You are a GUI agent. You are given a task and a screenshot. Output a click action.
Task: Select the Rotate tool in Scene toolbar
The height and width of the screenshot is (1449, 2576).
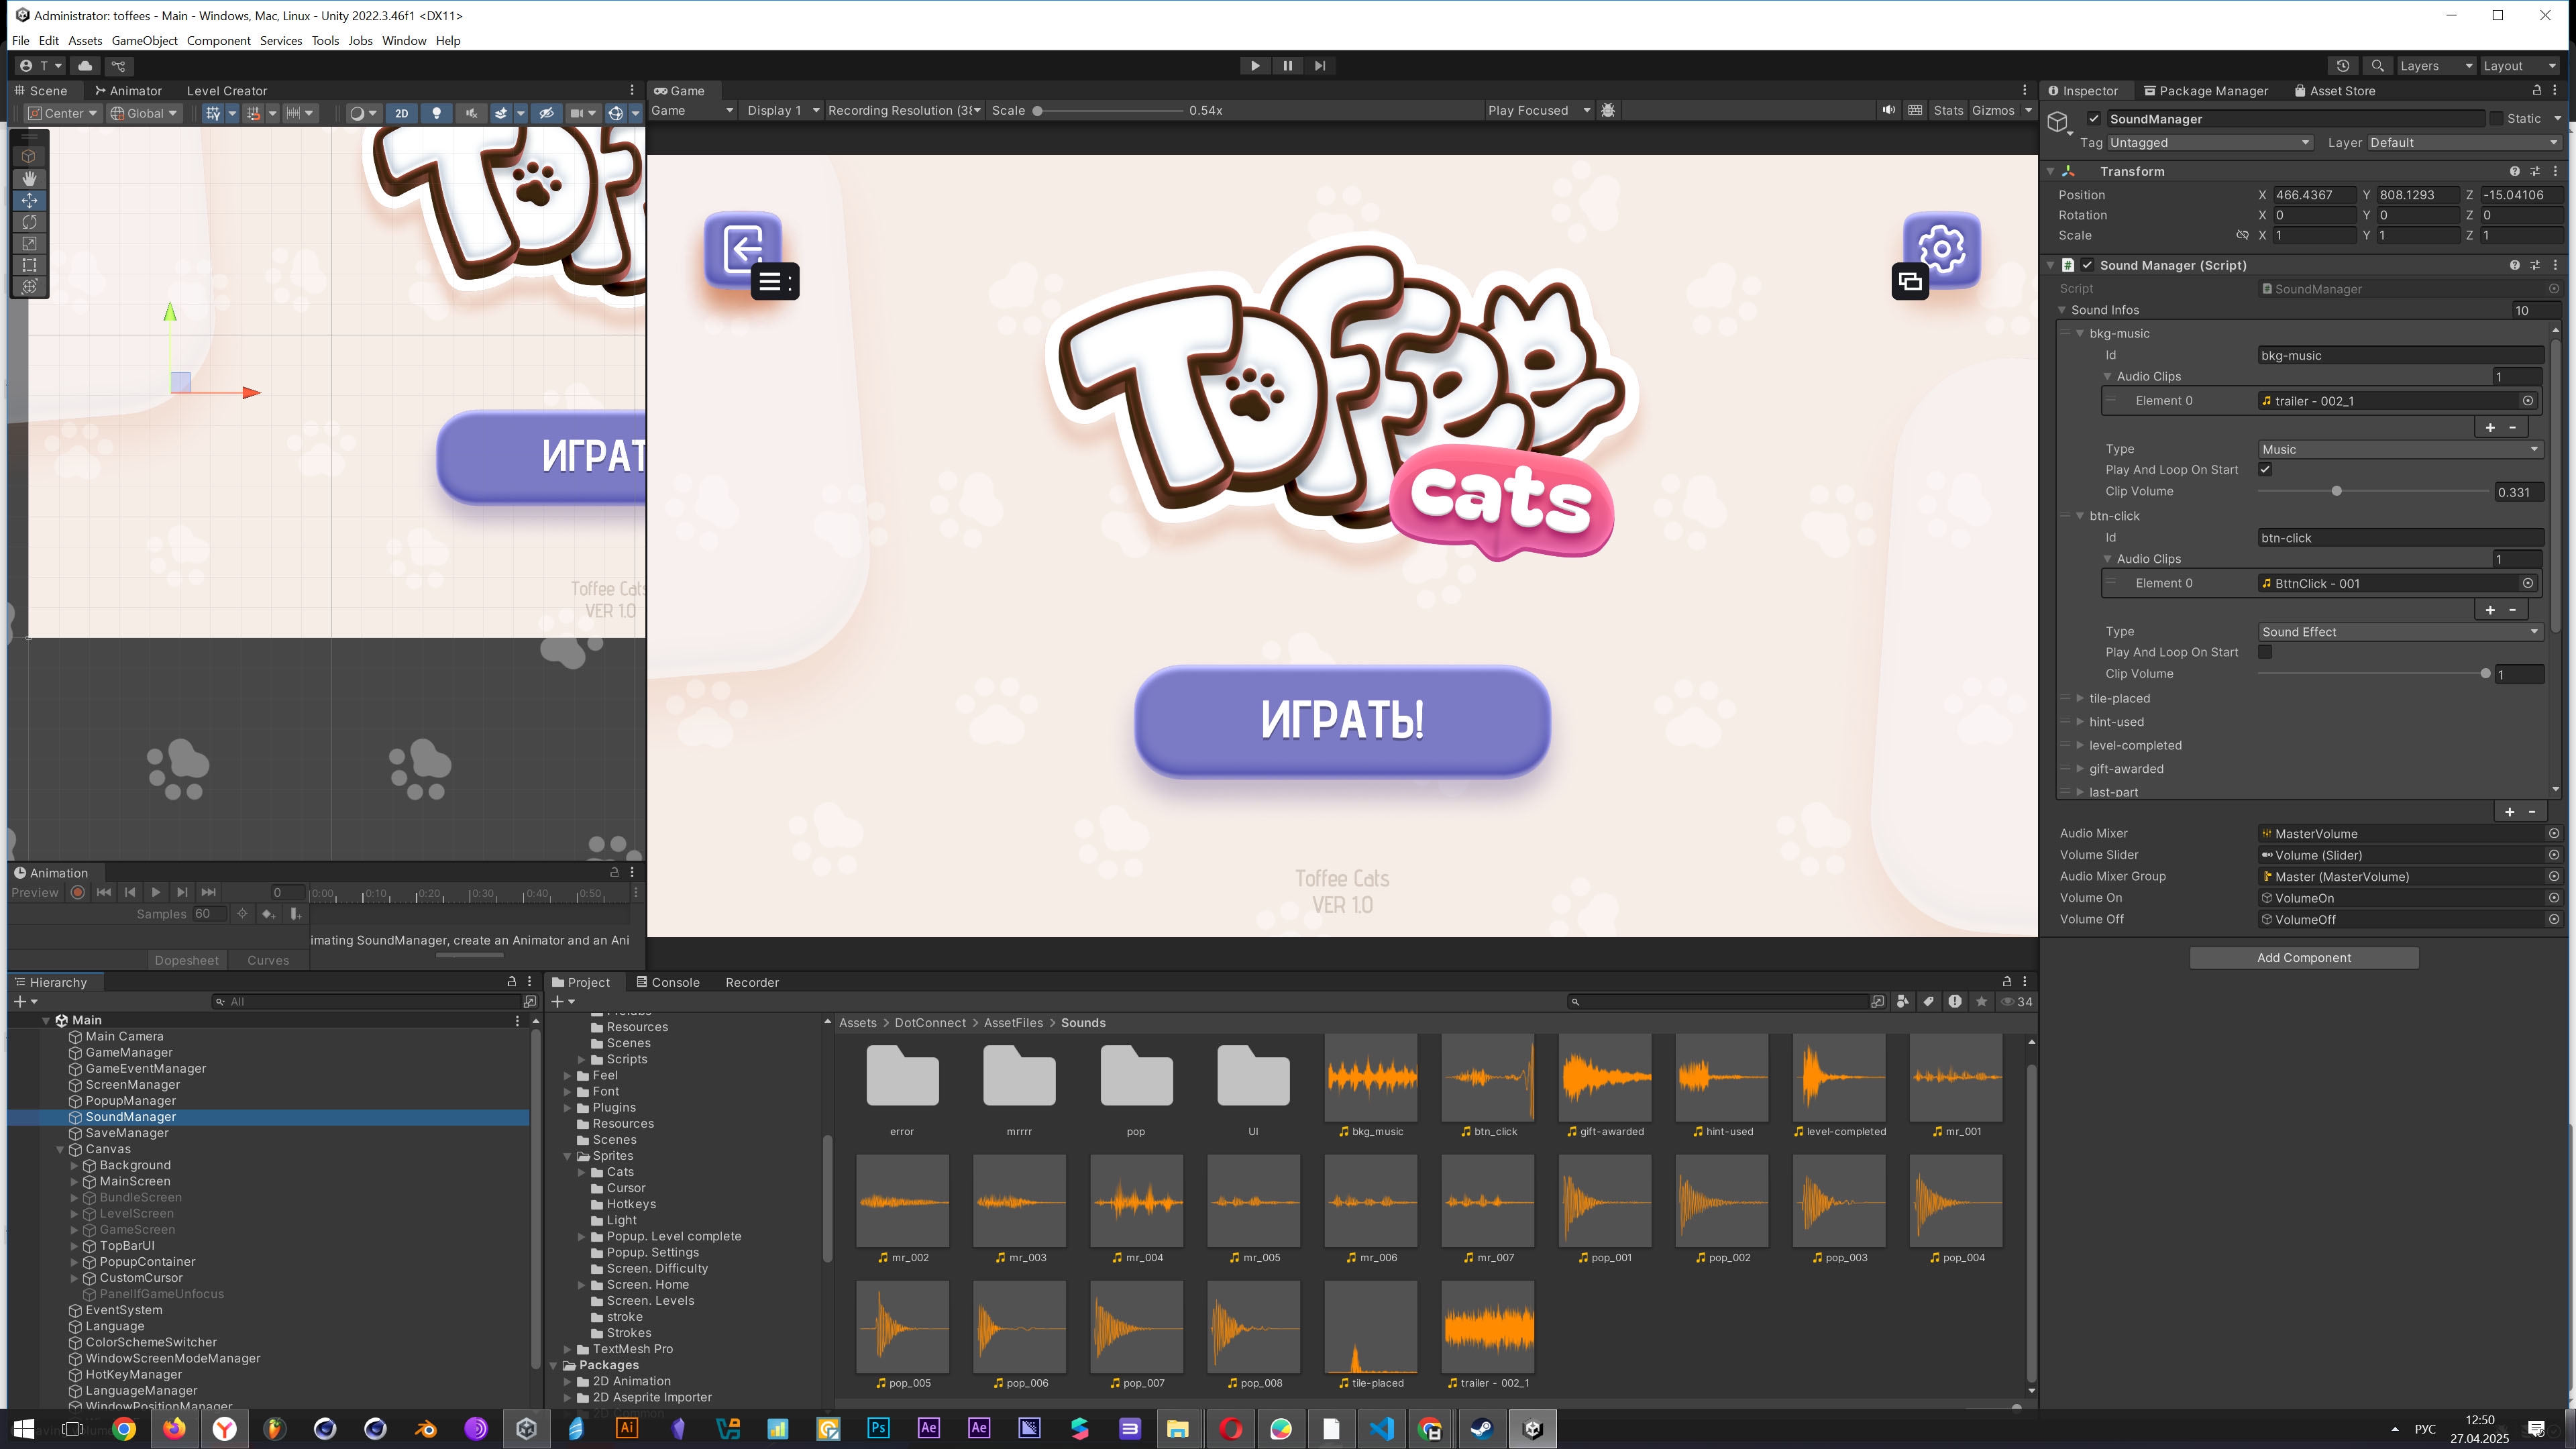coord(29,222)
